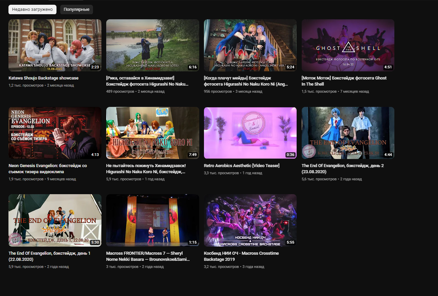Click the "3 тыс. просмотров" view count
Screen dimensions: 438x296
point(122,267)
